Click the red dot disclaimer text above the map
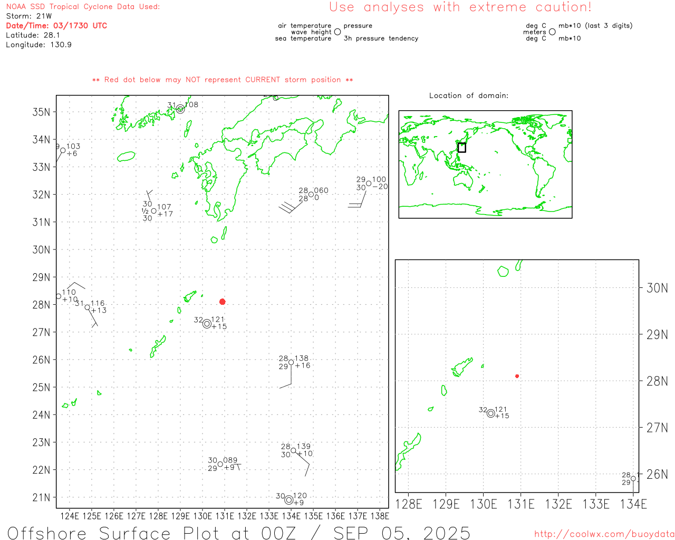Image resolution: width=675 pixels, height=540 pixels. [x=223, y=80]
